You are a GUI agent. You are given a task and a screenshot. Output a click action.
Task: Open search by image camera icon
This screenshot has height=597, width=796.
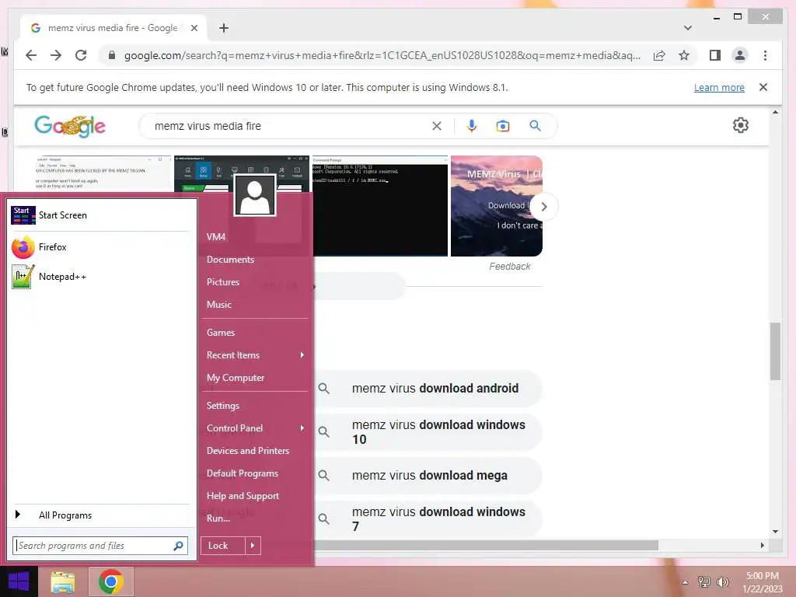(503, 126)
